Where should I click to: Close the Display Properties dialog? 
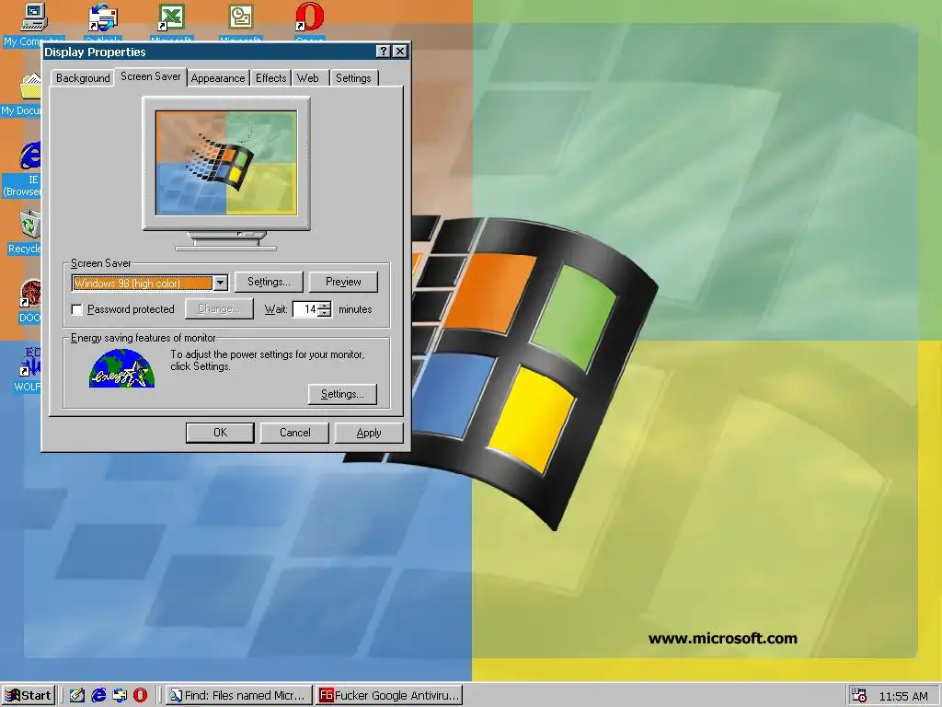pyautogui.click(x=399, y=52)
